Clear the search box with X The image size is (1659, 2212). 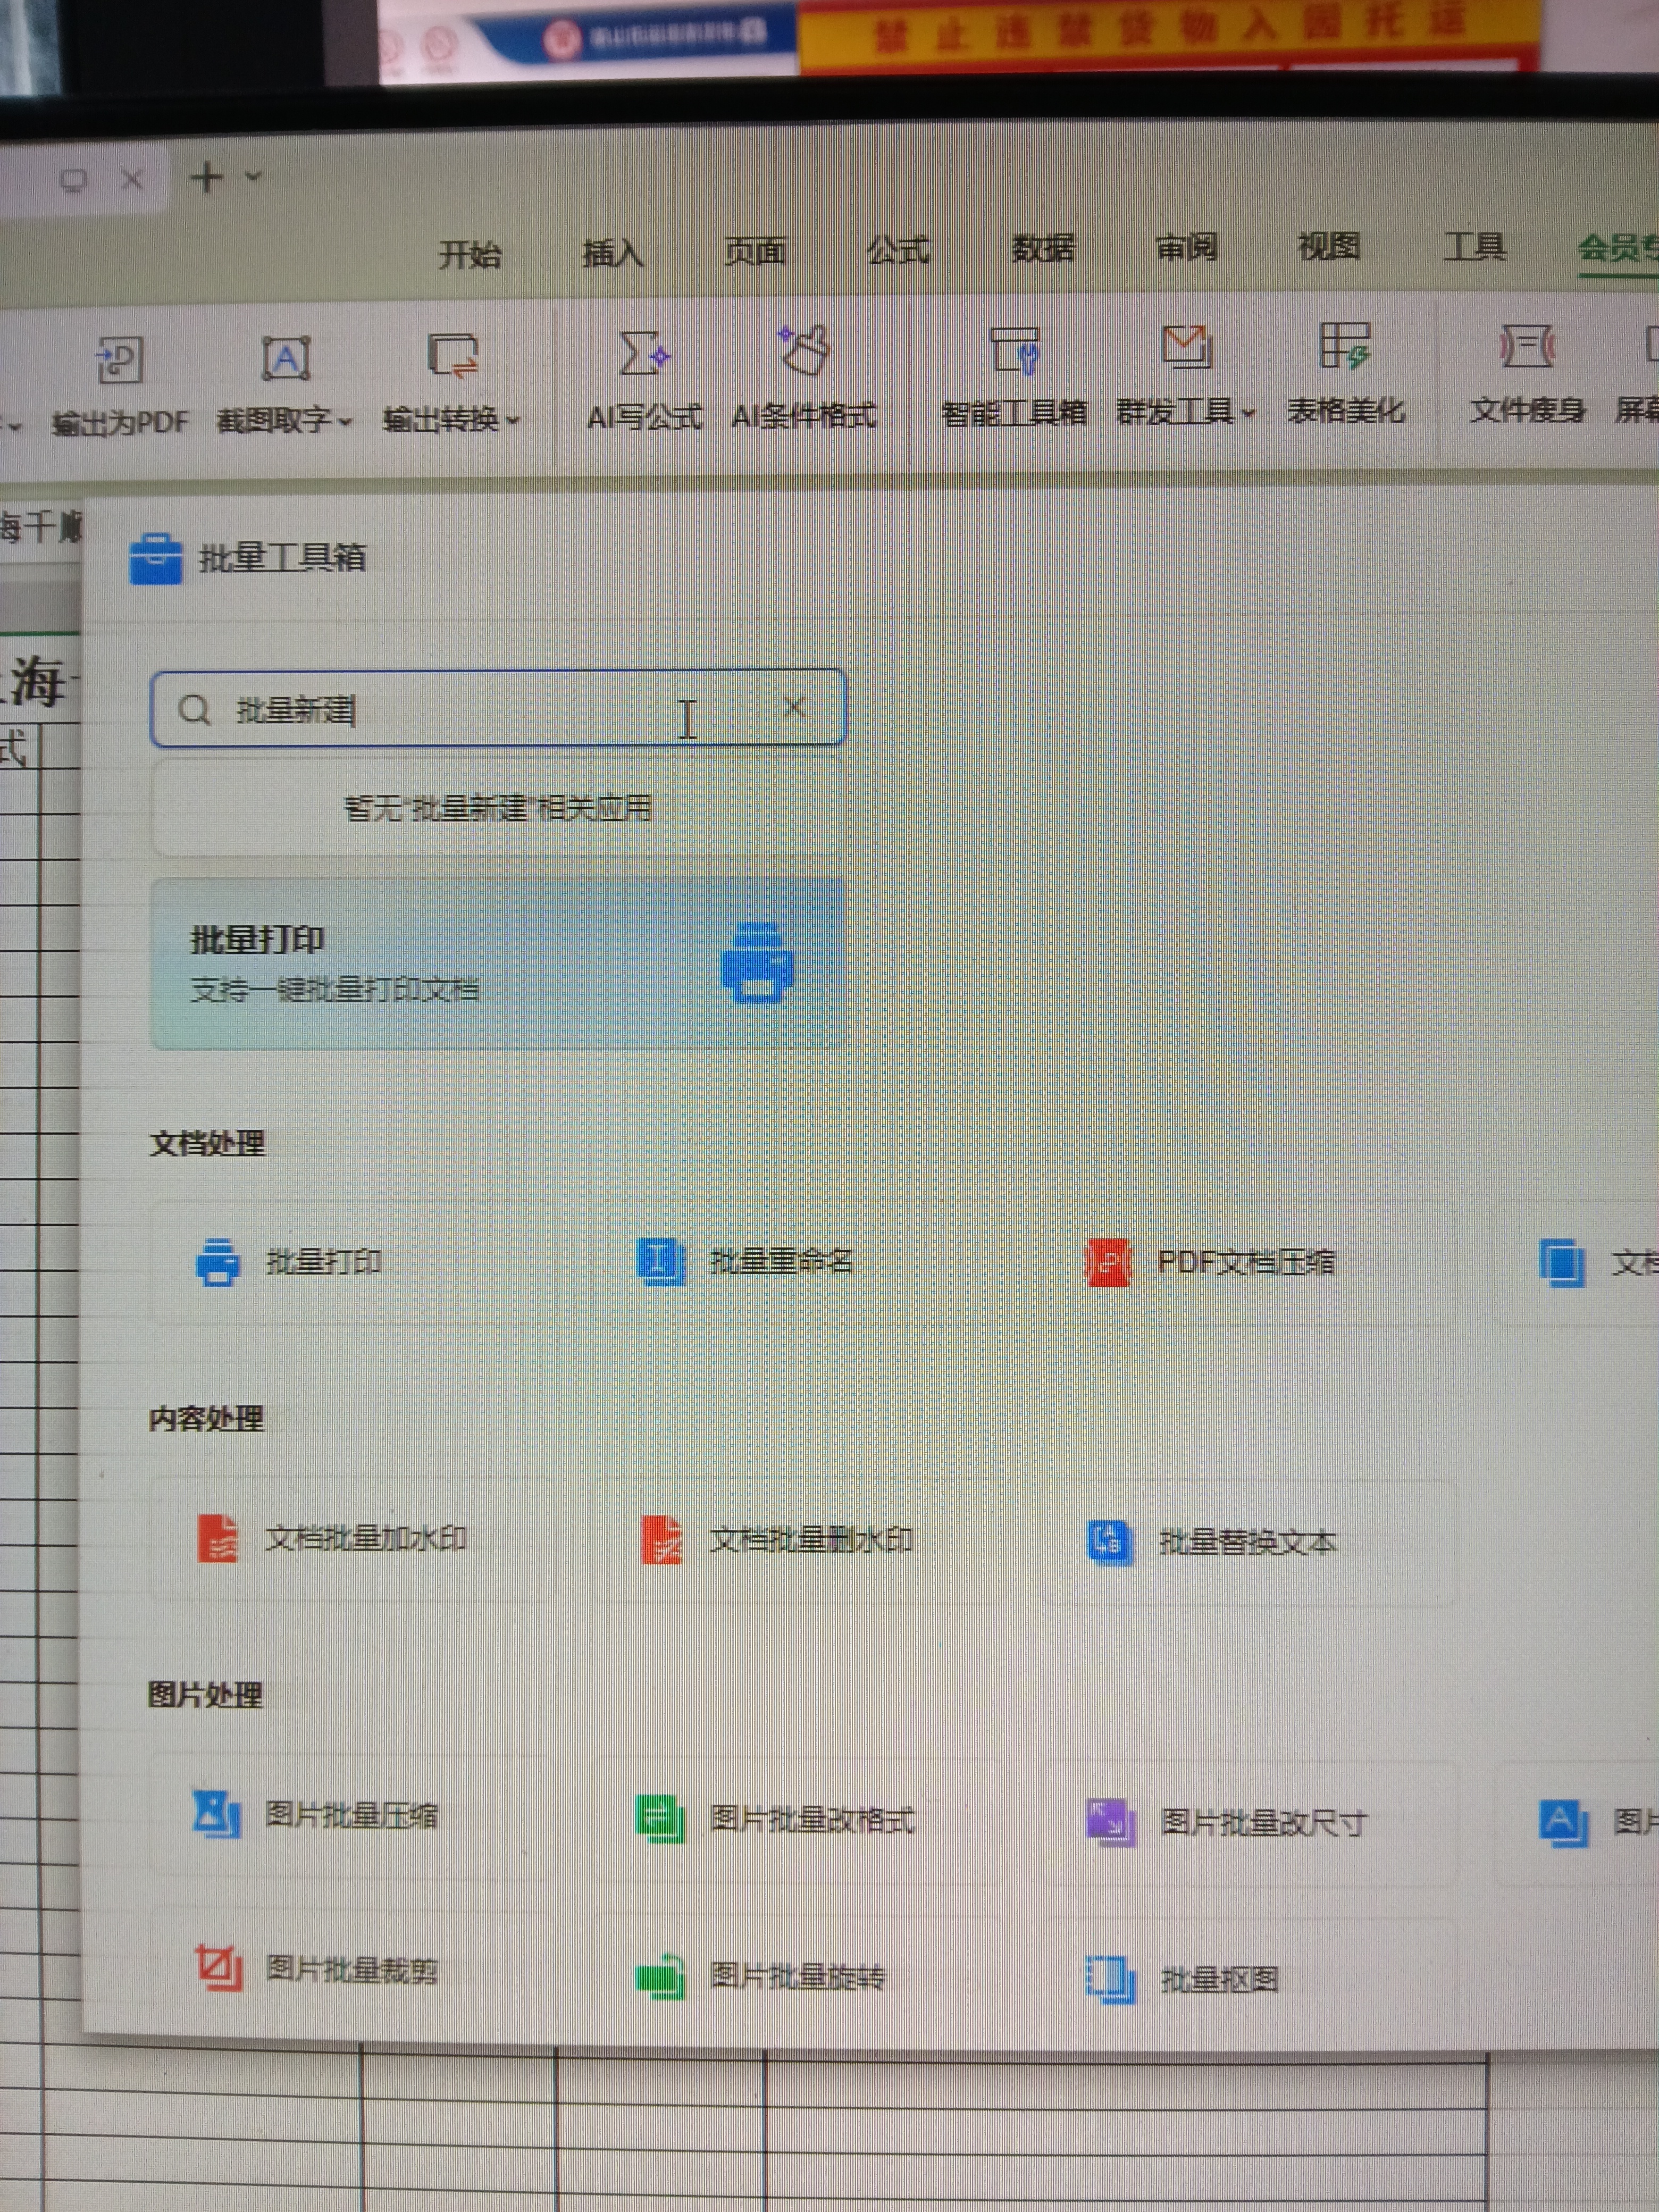794,708
